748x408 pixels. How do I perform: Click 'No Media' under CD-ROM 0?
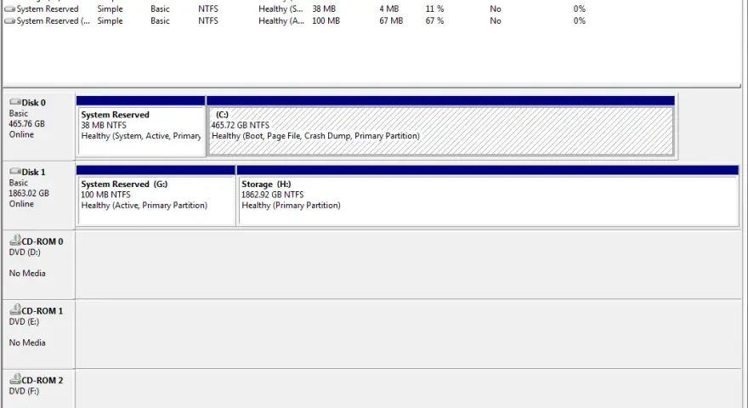pyautogui.click(x=27, y=274)
